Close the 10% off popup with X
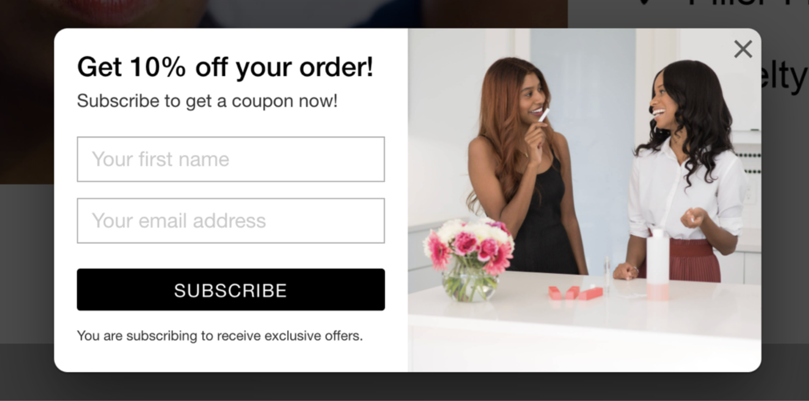 tap(743, 49)
